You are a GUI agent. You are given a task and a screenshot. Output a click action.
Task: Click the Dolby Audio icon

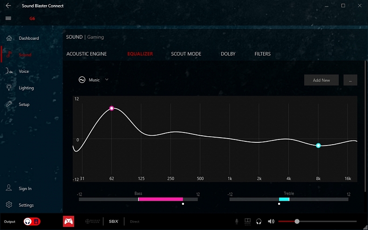[248, 221]
